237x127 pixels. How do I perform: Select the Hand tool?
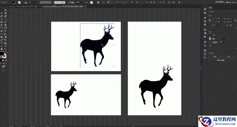2,49
